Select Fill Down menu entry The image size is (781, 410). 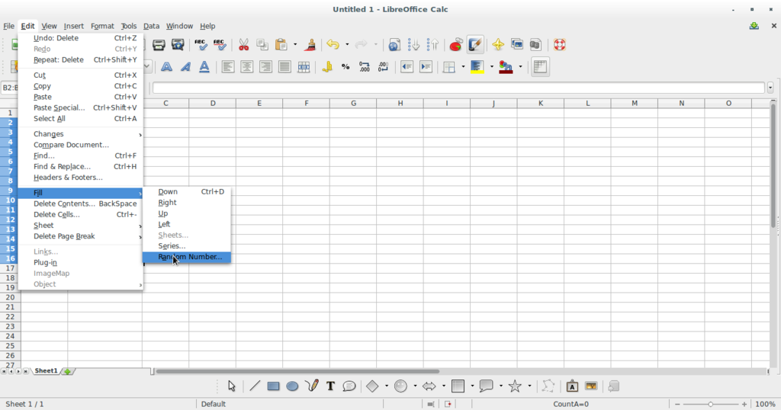(x=186, y=191)
